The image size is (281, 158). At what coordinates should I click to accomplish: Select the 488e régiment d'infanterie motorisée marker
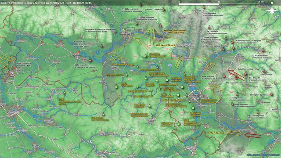coord(232,104)
